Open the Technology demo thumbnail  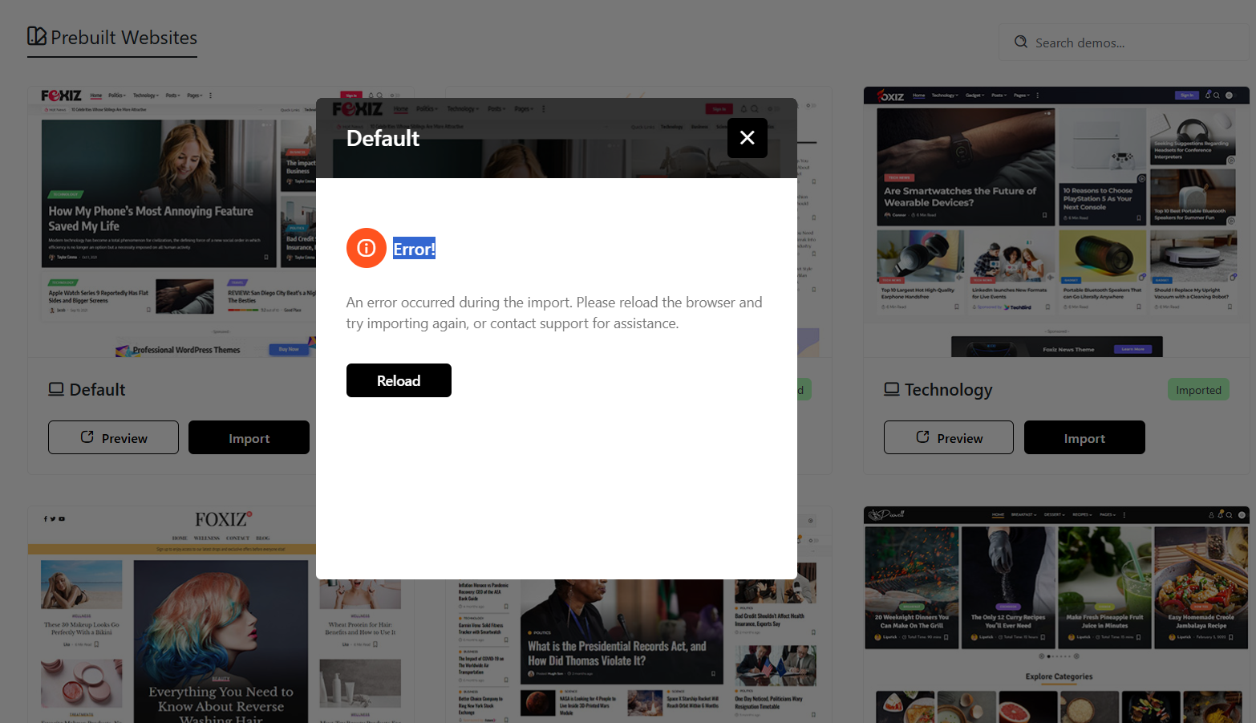tap(1055, 221)
